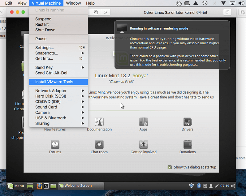Image resolution: width=246 pixels, height=196 pixels.
Task: Launch Firefox from the Mint panel
Action: point(39,186)
